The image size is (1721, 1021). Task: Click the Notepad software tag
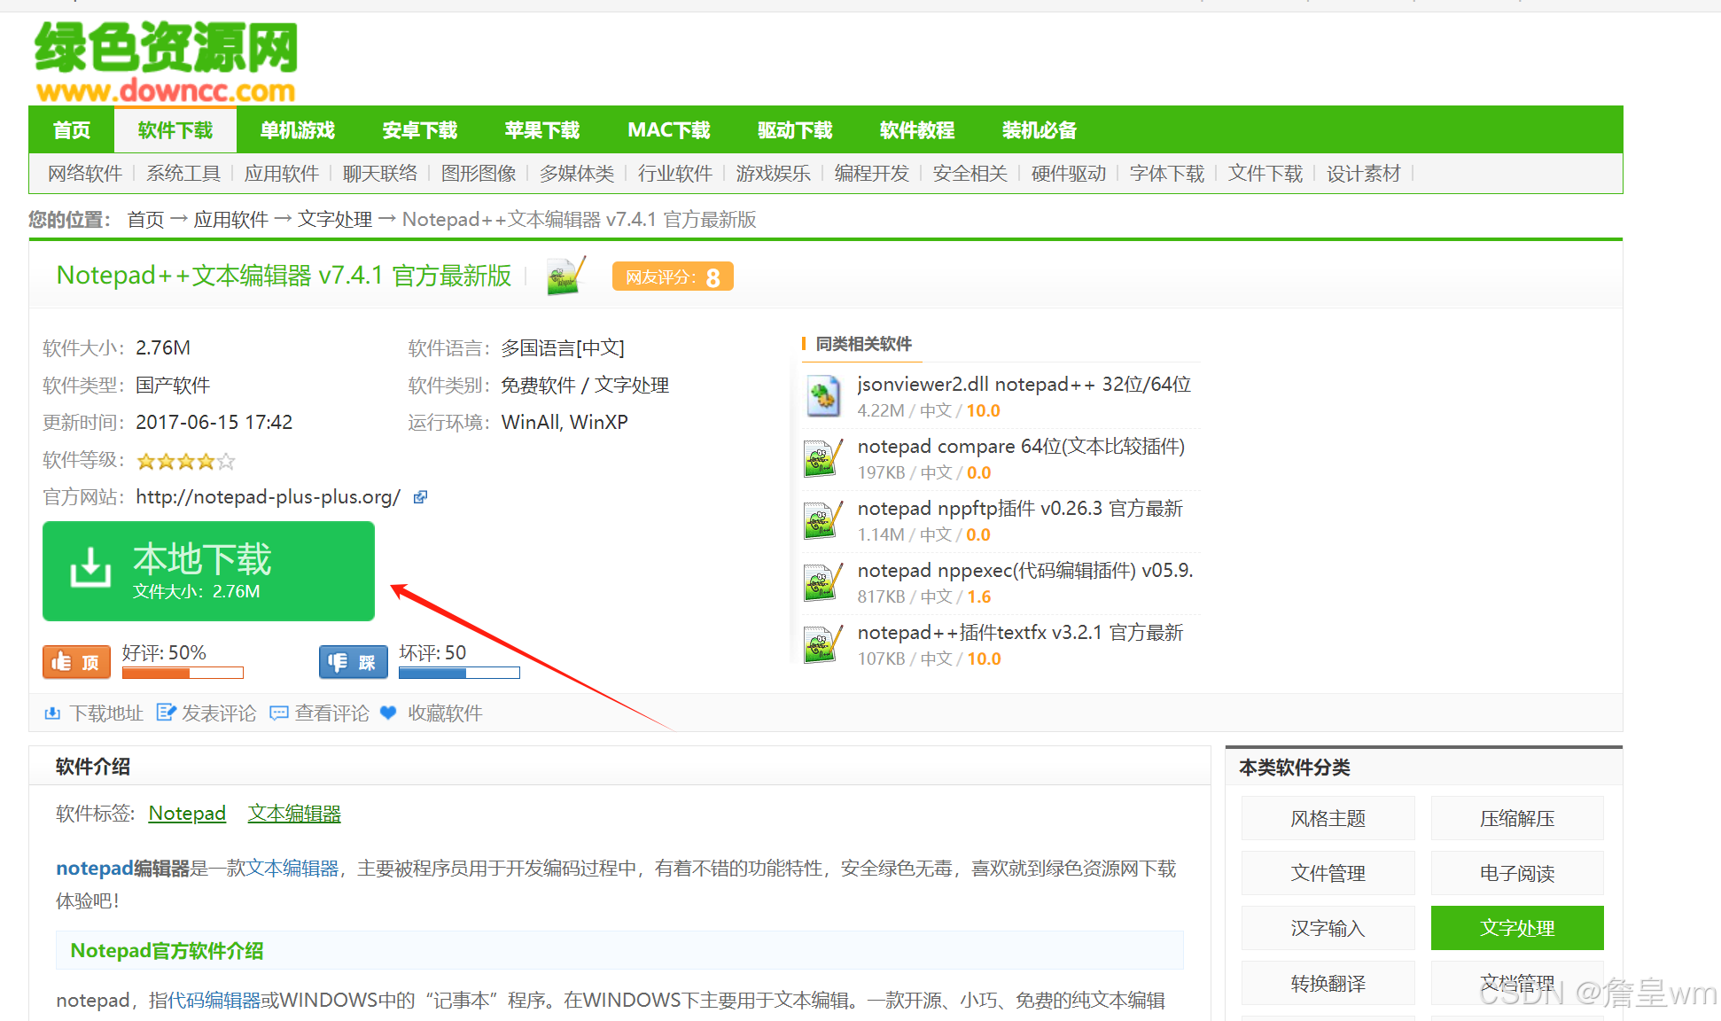pyautogui.click(x=187, y=814)
